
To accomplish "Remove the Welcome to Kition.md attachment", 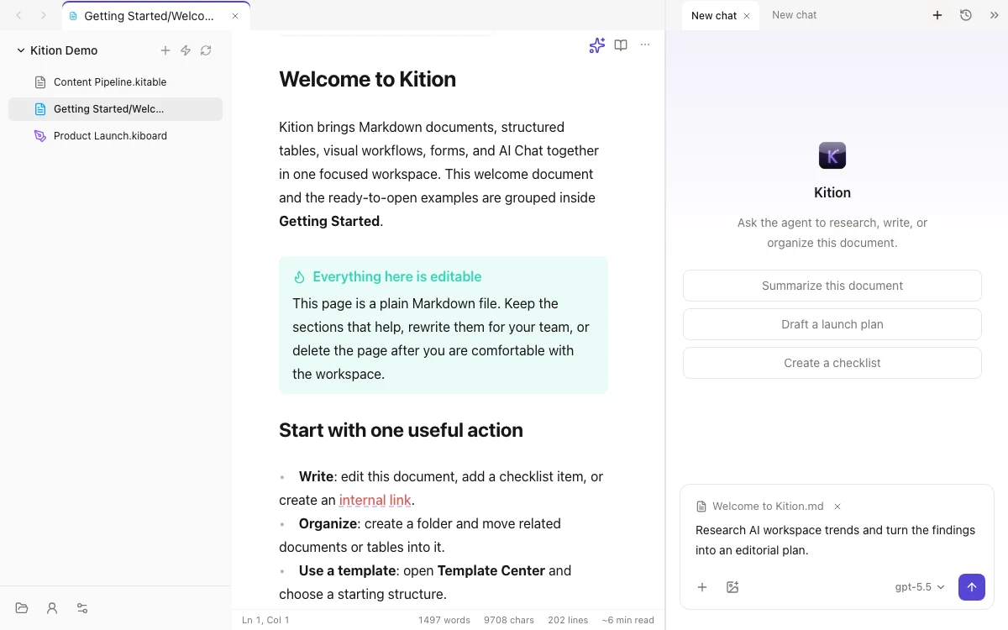I will 837,507.
